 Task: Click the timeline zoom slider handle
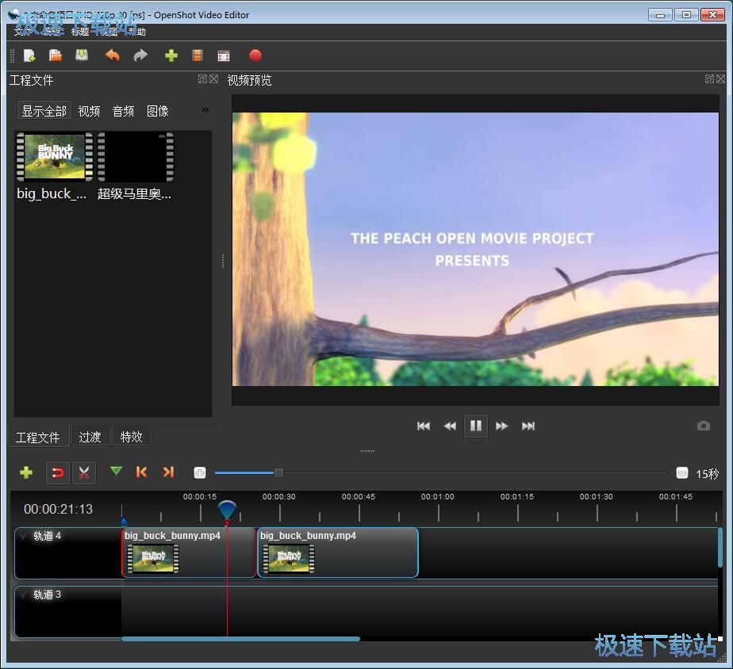pyautogui.click(x=278, y=473)
